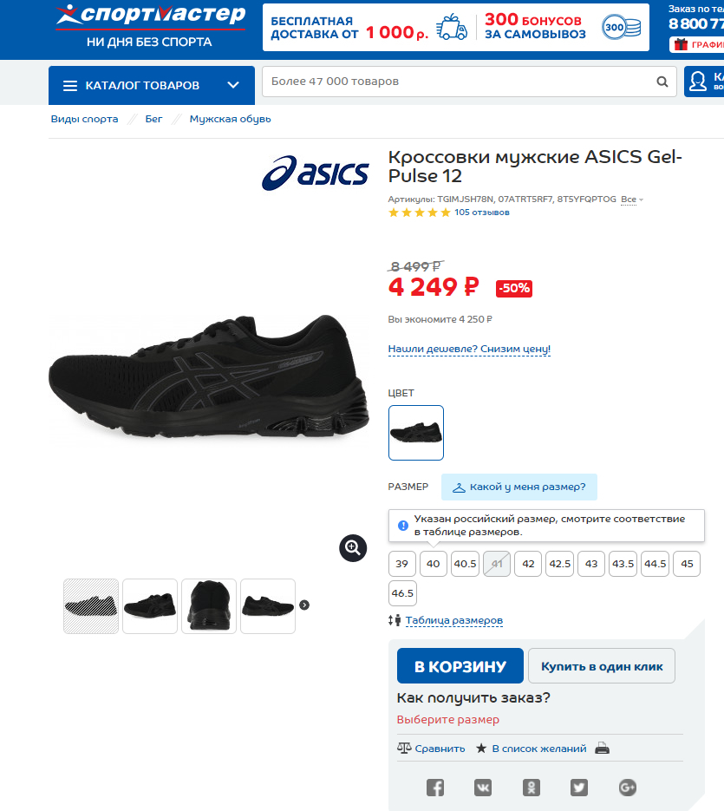724x811 pixels.
Task: Go to Бег breadcrumb category
Action: click(154, 119)
